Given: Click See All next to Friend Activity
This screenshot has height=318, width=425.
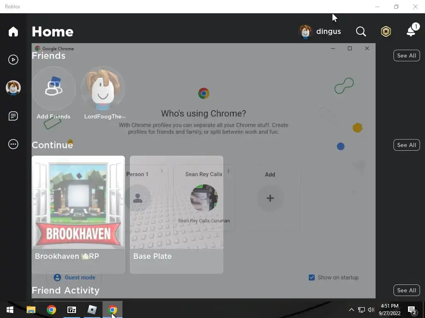Looking at the screenshot, I should [406, 290].
